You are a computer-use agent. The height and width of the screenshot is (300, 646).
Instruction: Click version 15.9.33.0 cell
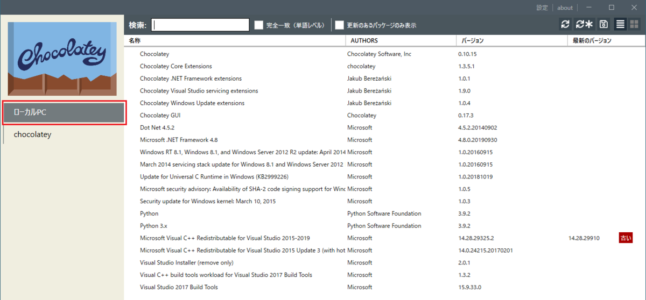(470, 287)
